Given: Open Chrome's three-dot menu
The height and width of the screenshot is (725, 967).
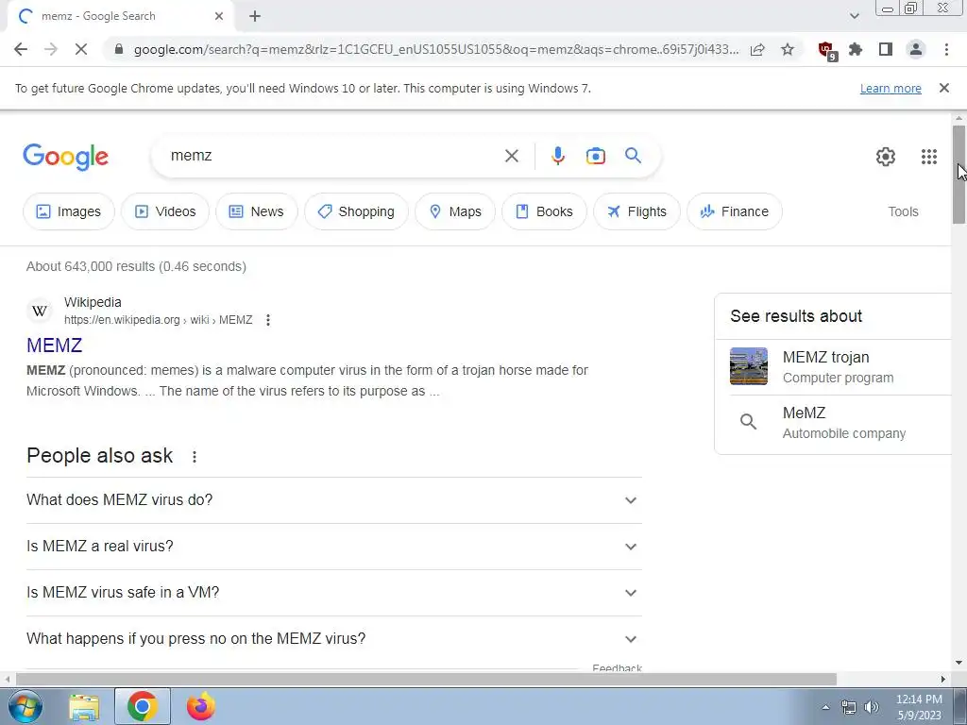Looking at the screenshot, I should pos(946,49).
